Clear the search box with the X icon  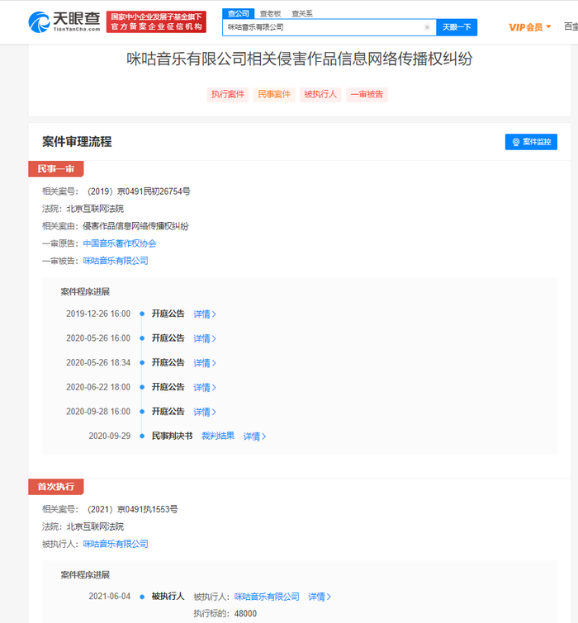(x=427, y=27)
